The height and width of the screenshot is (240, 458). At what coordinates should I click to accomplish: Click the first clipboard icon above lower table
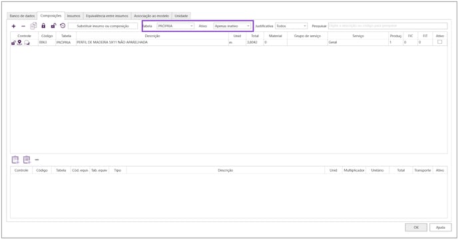click(15, 160)
